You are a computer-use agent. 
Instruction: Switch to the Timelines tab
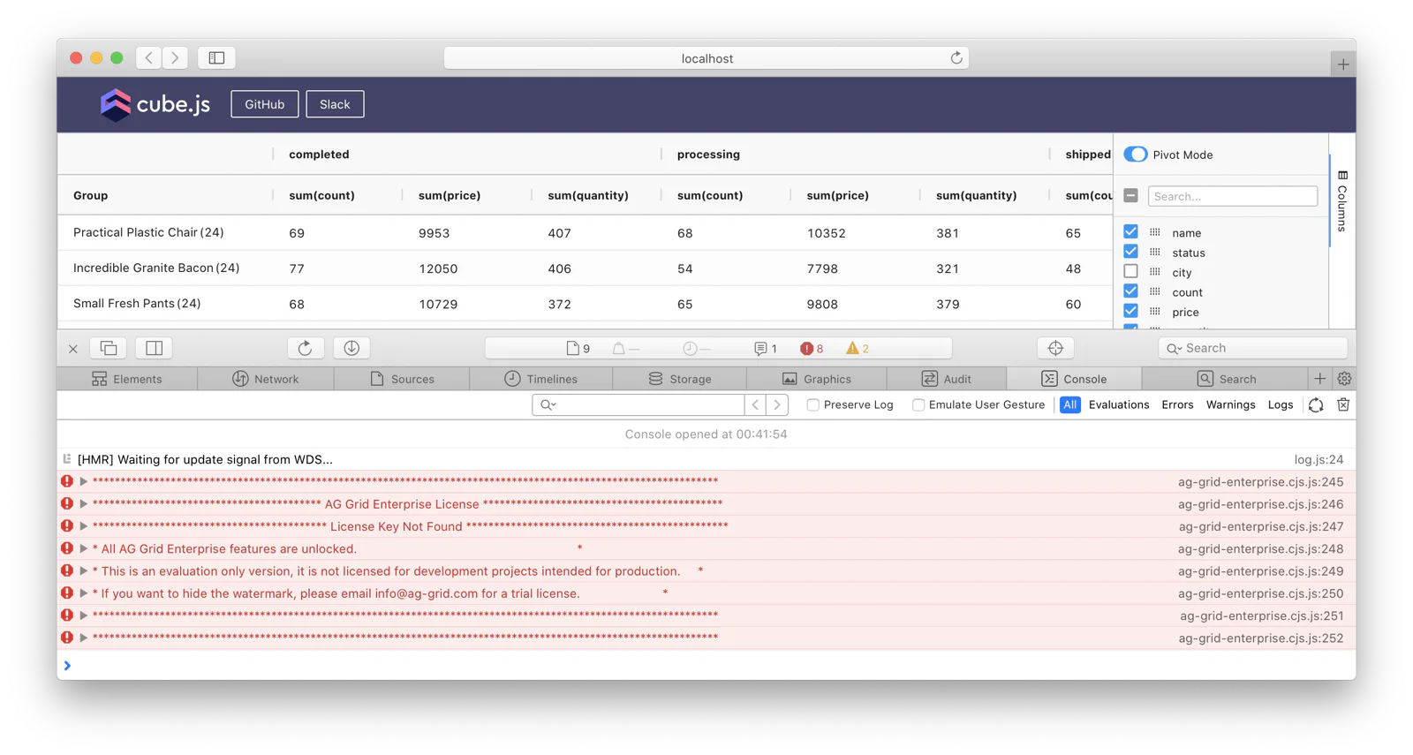coord(540,379)
